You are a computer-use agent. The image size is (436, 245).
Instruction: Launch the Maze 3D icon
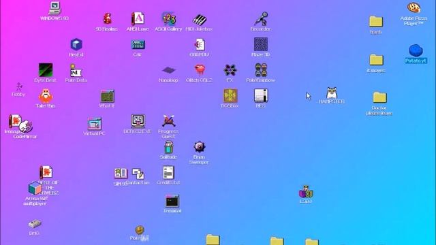click(x=261, y=44)
